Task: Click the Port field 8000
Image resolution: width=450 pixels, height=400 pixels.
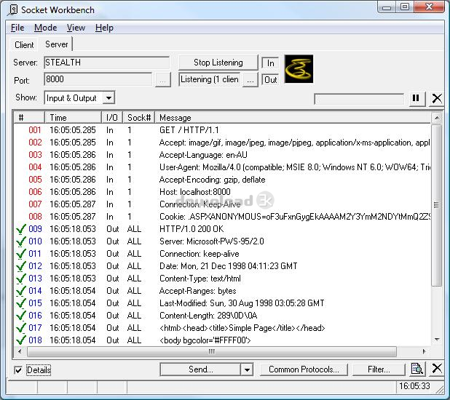Action: (x=98, y=79)
